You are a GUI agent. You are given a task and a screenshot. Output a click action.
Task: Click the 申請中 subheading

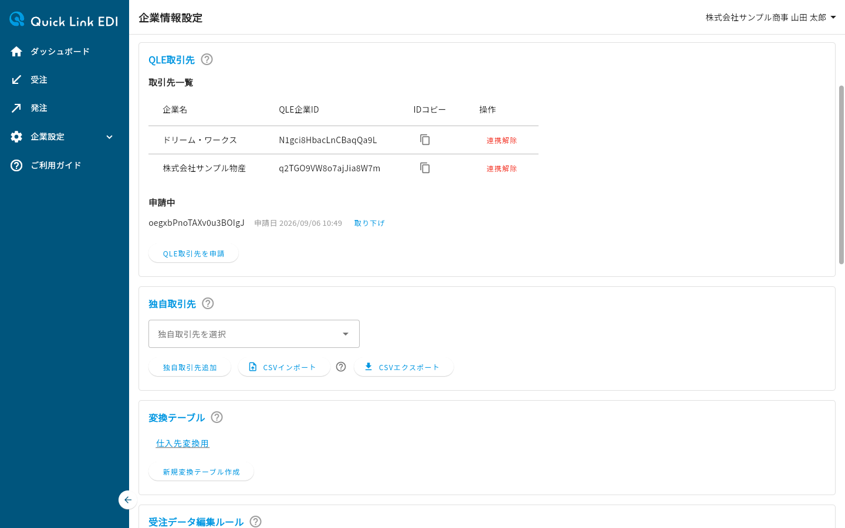point(162,202)
